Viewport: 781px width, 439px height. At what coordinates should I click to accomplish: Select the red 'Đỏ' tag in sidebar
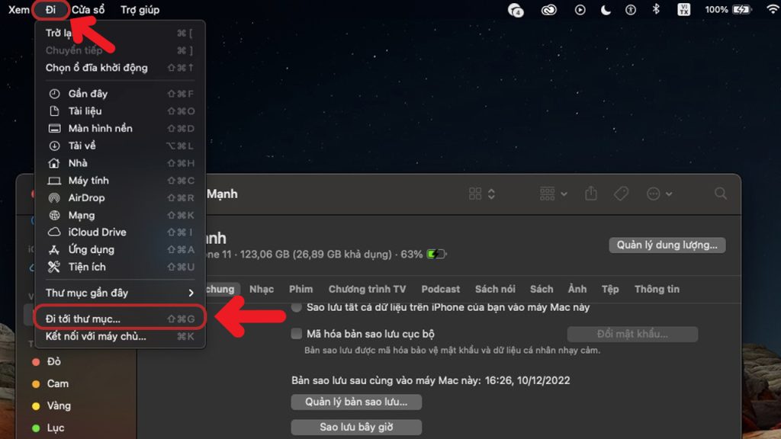click(54, 362)
